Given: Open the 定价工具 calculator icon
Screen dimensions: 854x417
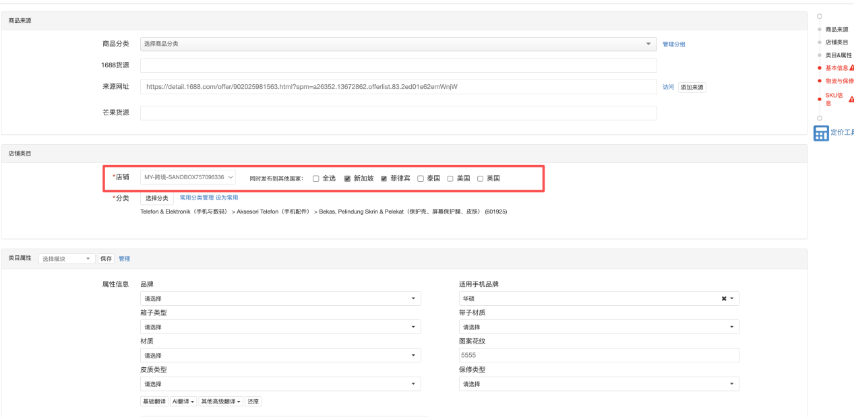Looking at the screenshot, I should 821,133.
